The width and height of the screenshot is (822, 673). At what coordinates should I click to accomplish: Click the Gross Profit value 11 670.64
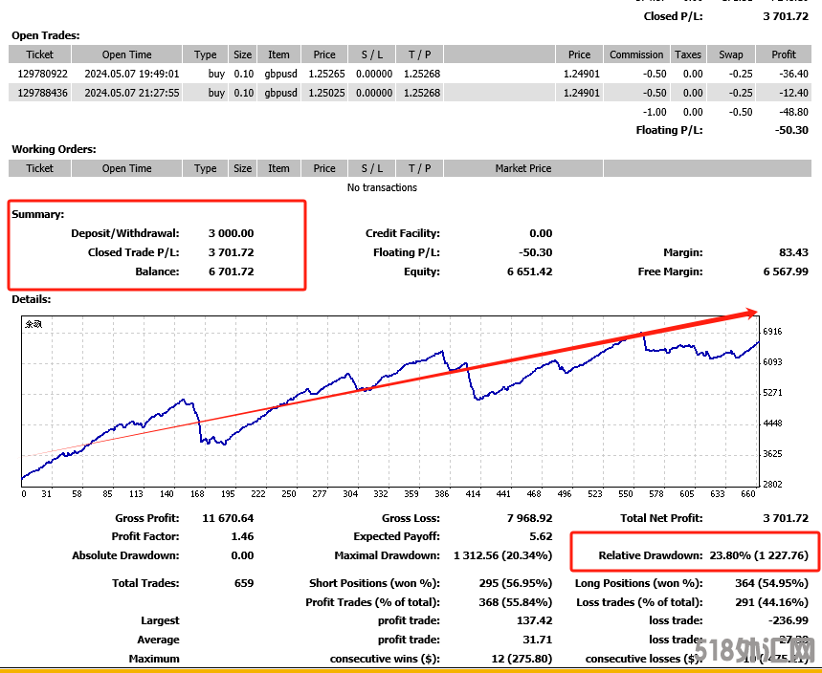point(228,517)
